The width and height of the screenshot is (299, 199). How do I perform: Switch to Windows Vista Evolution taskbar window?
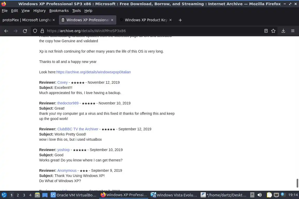point(174,195)
